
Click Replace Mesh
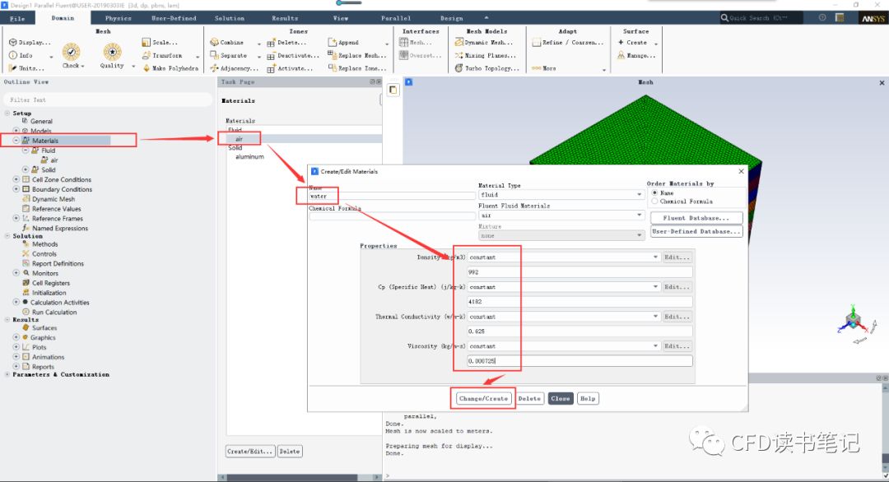tap(356, 55)
